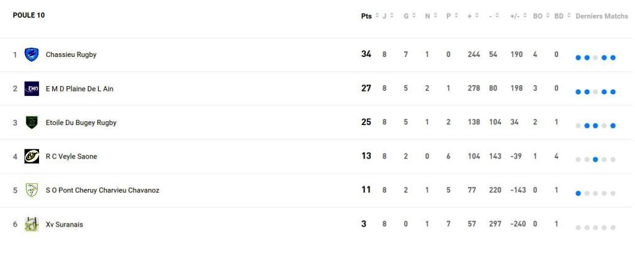Sort the table by G column
The width and height of the screenshot is (635, 257).
406,16
